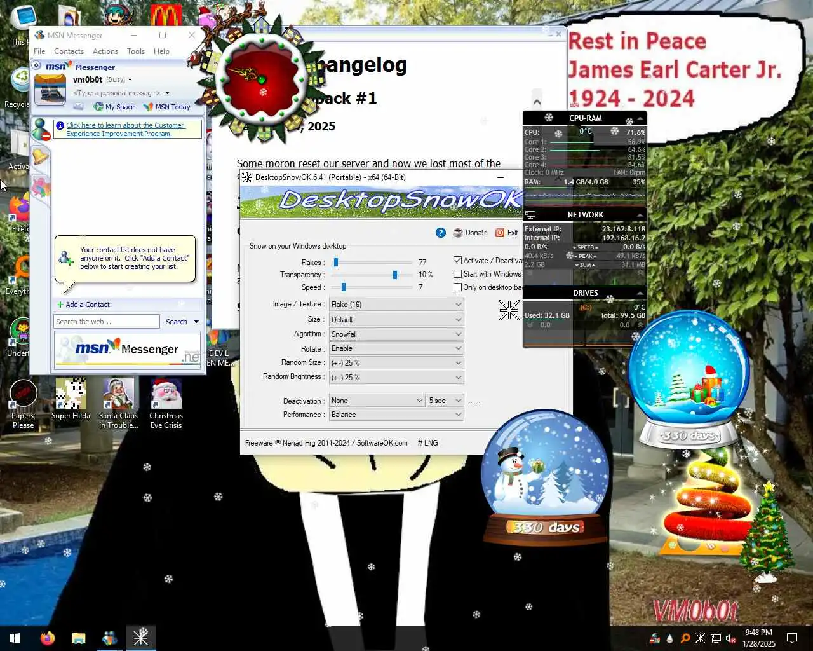
Task: Open the Windows Start menu
Action: pos(15,638)
